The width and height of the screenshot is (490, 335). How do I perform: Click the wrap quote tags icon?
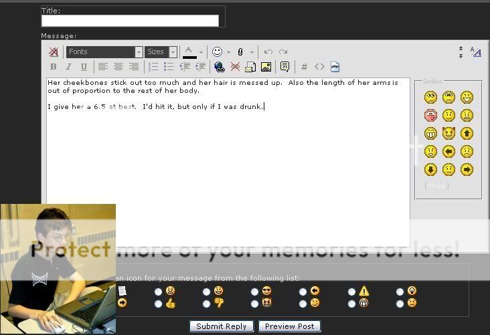coord(284,67)
